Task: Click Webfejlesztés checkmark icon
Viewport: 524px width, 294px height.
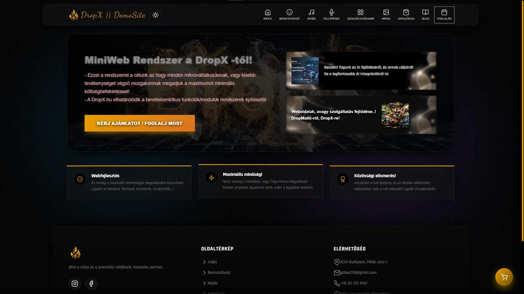Action: click(x=80, y=179)
